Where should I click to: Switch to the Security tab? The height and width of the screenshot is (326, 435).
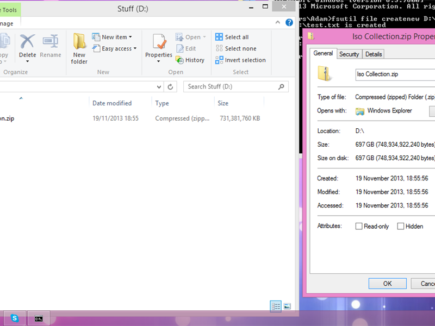[349, 54]
